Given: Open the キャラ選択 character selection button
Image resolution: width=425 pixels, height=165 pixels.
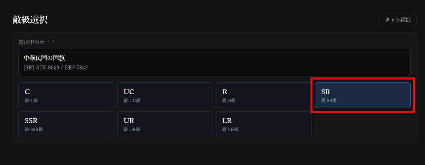Looking at the screenshot, I should (x=397, y=20).
